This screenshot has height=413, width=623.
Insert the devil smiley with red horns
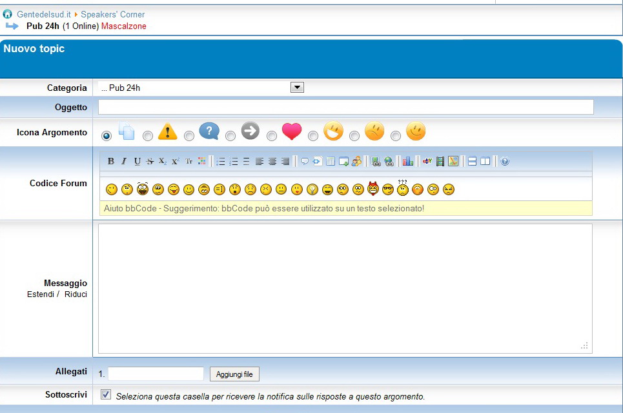(373, 189)
